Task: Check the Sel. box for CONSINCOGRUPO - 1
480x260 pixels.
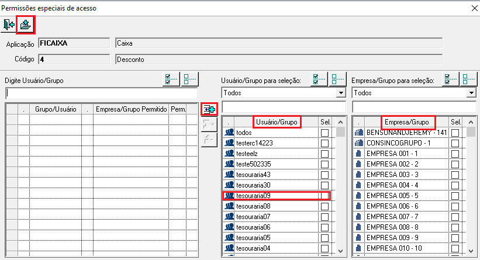Action: tap(455, 143)
